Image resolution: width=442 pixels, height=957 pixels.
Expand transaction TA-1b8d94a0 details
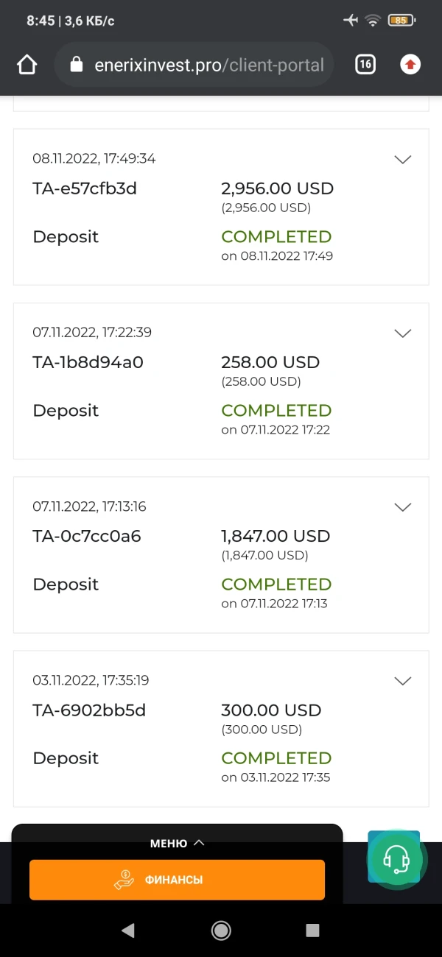(402, 333)
